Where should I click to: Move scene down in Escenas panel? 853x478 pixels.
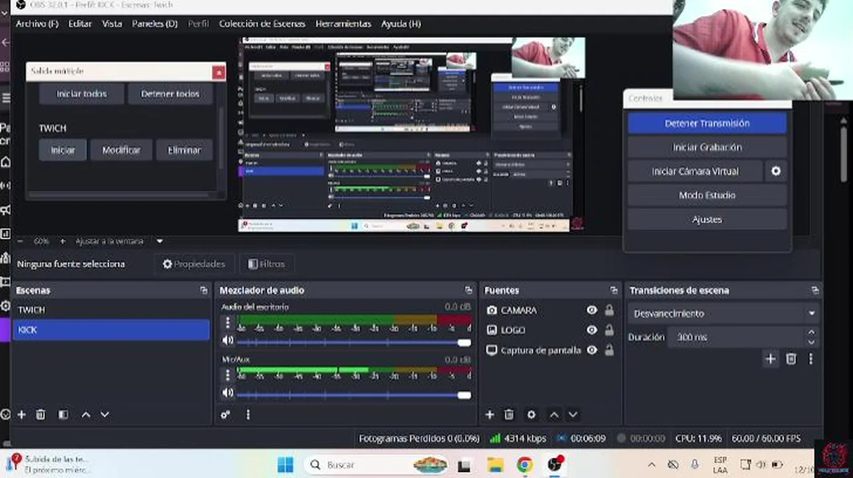tap(104, 414)
